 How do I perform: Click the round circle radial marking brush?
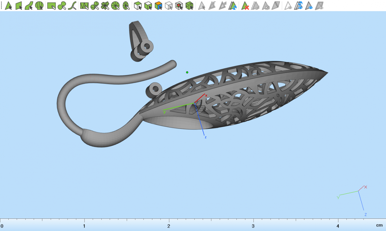click(x=115, y=5)
